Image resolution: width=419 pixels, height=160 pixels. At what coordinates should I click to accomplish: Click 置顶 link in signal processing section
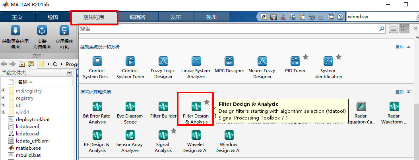click(400, 92)
